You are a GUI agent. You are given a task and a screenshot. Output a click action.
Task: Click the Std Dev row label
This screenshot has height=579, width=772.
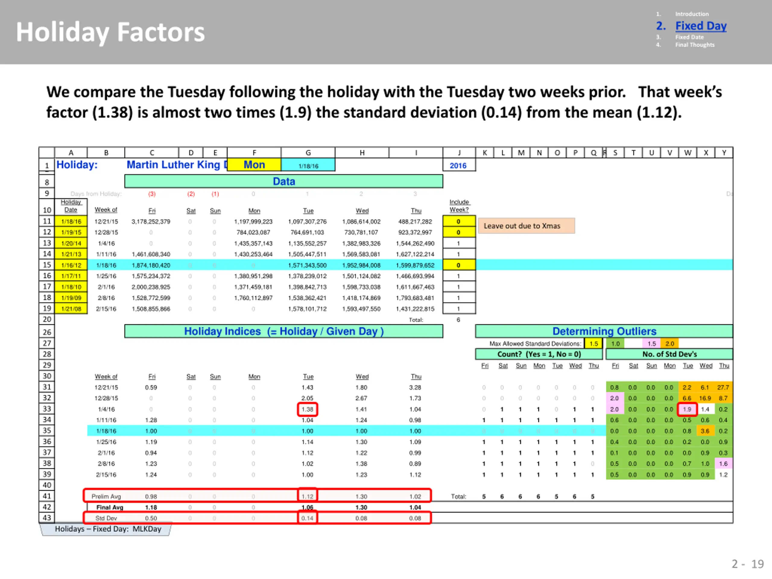pyautogui.click(x=106, y=518)
